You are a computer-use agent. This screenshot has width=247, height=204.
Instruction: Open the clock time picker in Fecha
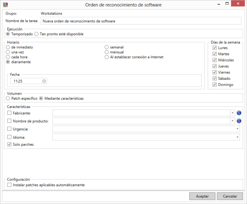point(44,81)
